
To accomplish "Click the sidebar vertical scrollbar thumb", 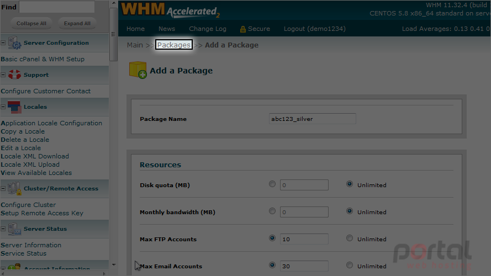I will (x=113, y=34).
